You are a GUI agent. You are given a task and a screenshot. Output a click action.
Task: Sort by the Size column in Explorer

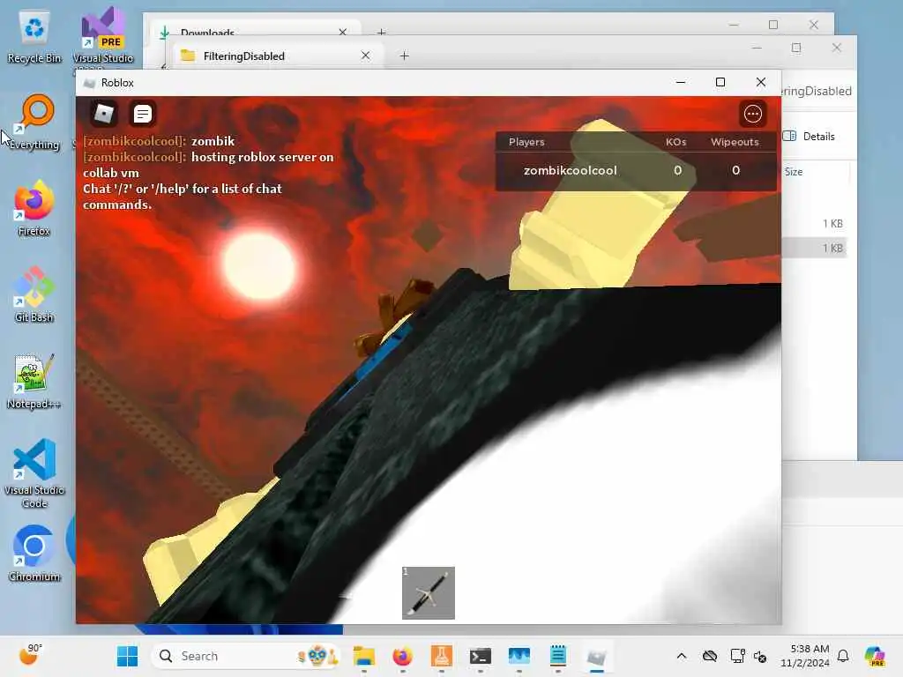tap(794, 172)
